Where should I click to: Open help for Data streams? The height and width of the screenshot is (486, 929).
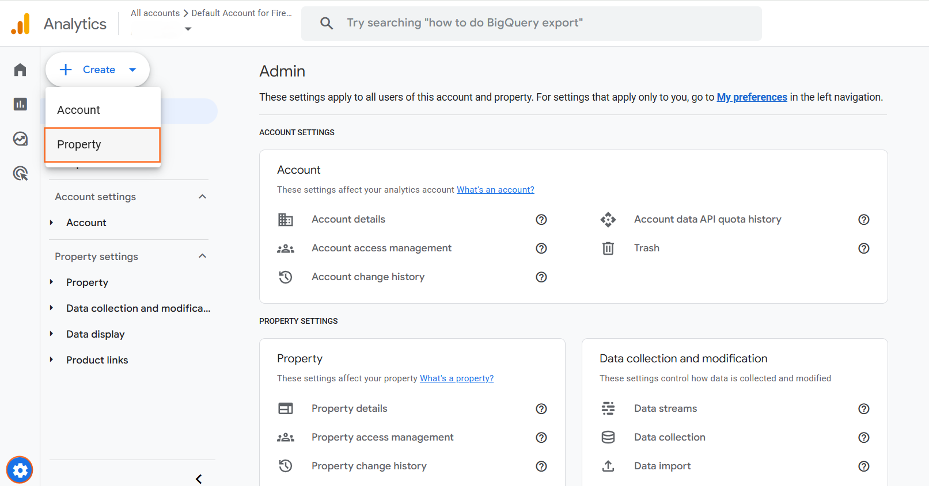click(x=864, y=408)
